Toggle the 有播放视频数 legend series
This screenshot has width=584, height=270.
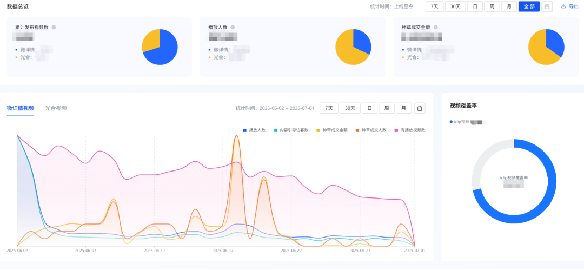[x=410, y=130]
